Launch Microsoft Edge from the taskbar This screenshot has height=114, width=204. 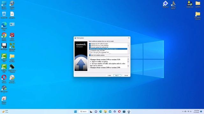pos(101,111)
